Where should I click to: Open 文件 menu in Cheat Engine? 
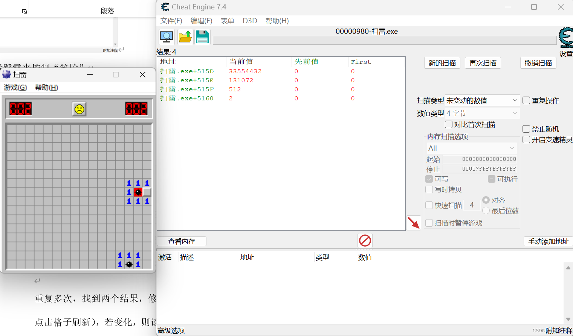[171, 21]
